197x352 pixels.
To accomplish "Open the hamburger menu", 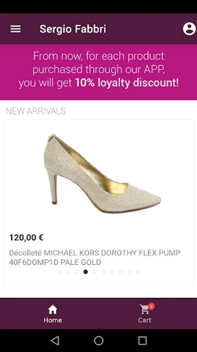I will [x=16, y=29].
